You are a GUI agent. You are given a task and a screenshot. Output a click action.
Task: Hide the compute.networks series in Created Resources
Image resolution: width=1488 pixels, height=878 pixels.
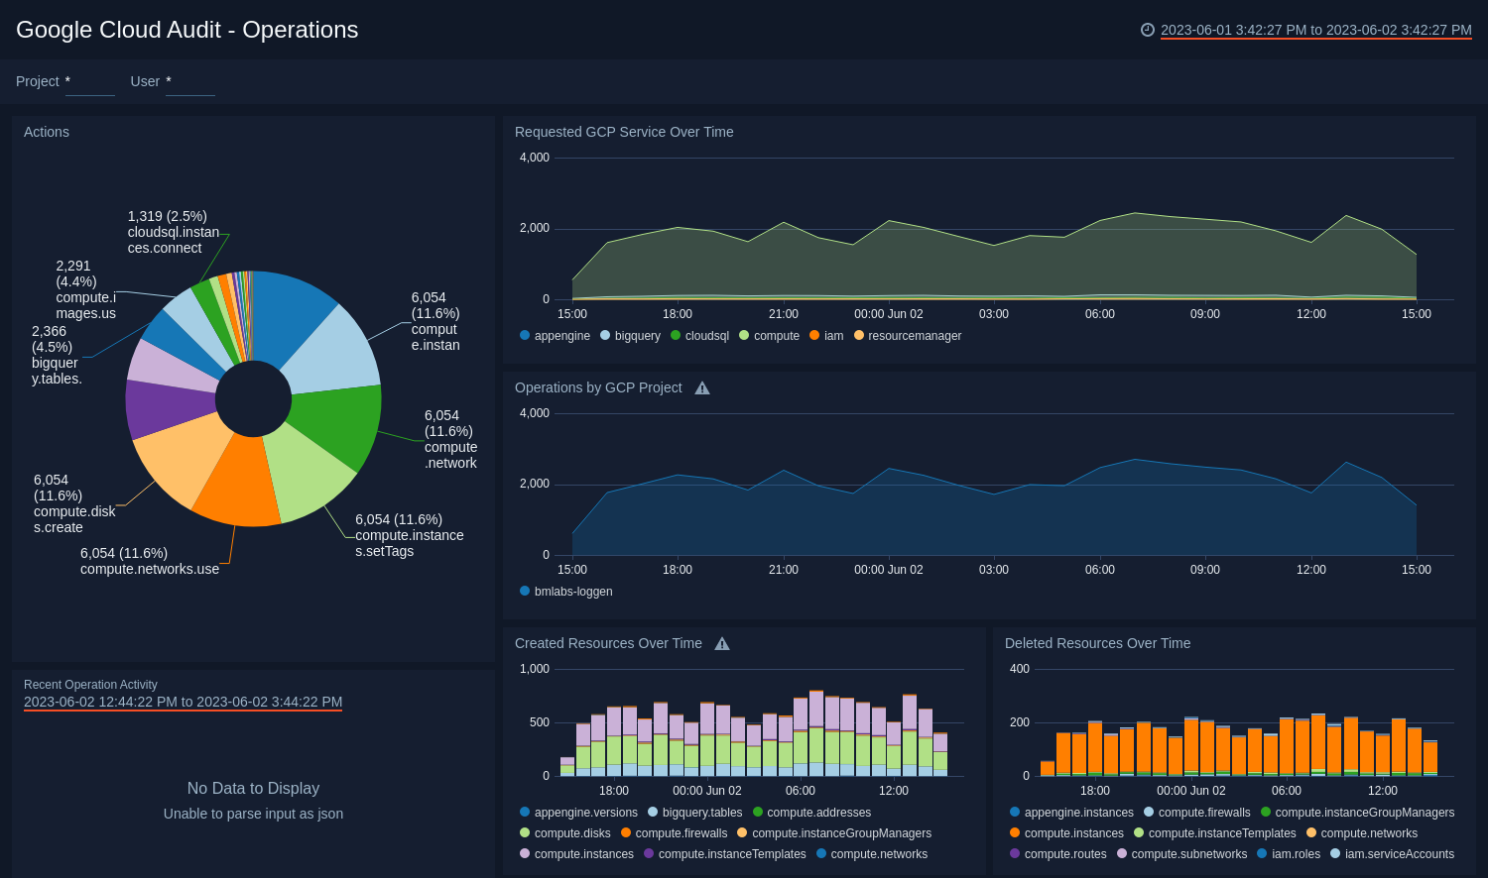coord(823,853)
